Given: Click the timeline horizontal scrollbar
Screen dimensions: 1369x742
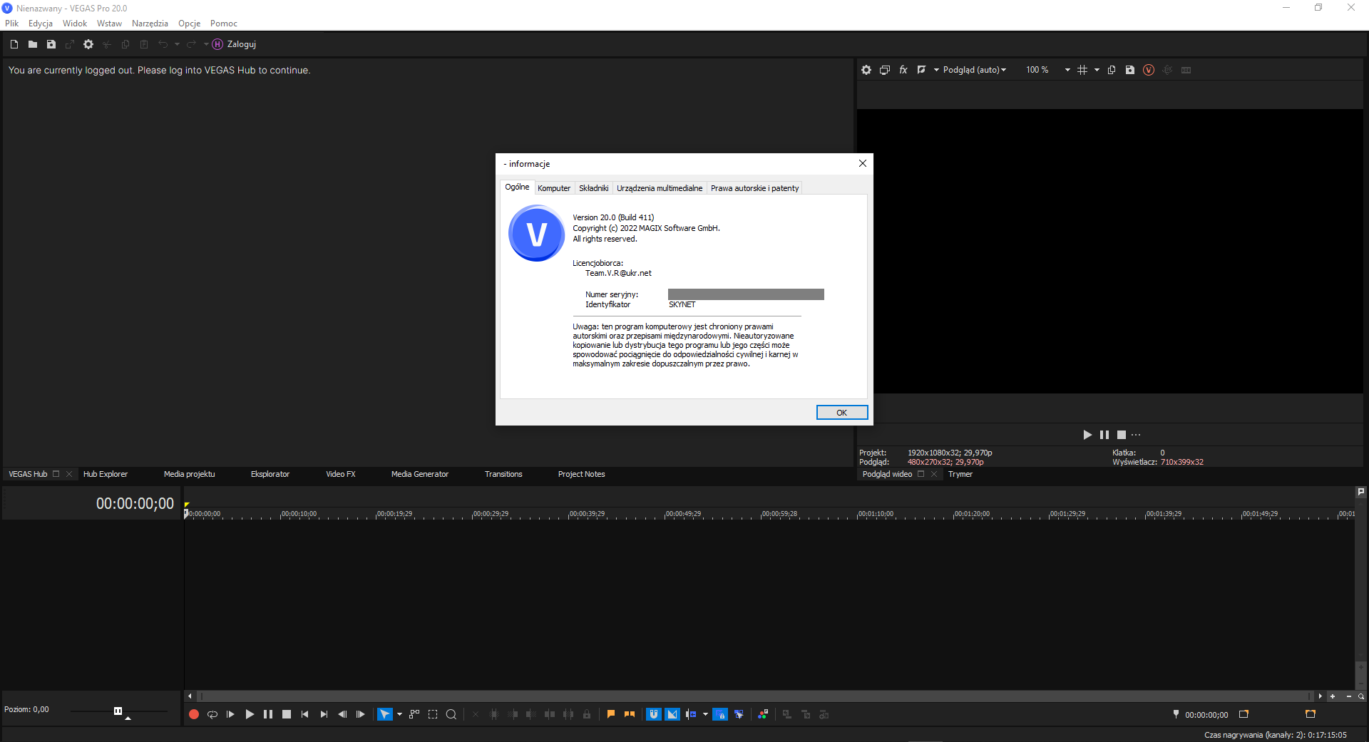Looking at the screenshot, I should [754, 696].
